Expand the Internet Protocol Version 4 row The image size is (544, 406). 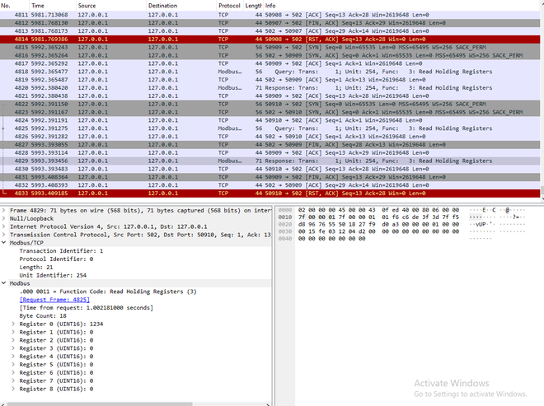pos(4,226)
